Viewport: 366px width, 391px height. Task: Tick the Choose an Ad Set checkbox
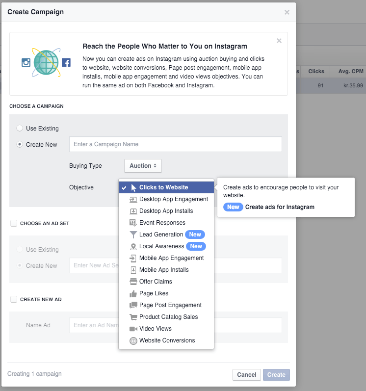pos(14,223)
